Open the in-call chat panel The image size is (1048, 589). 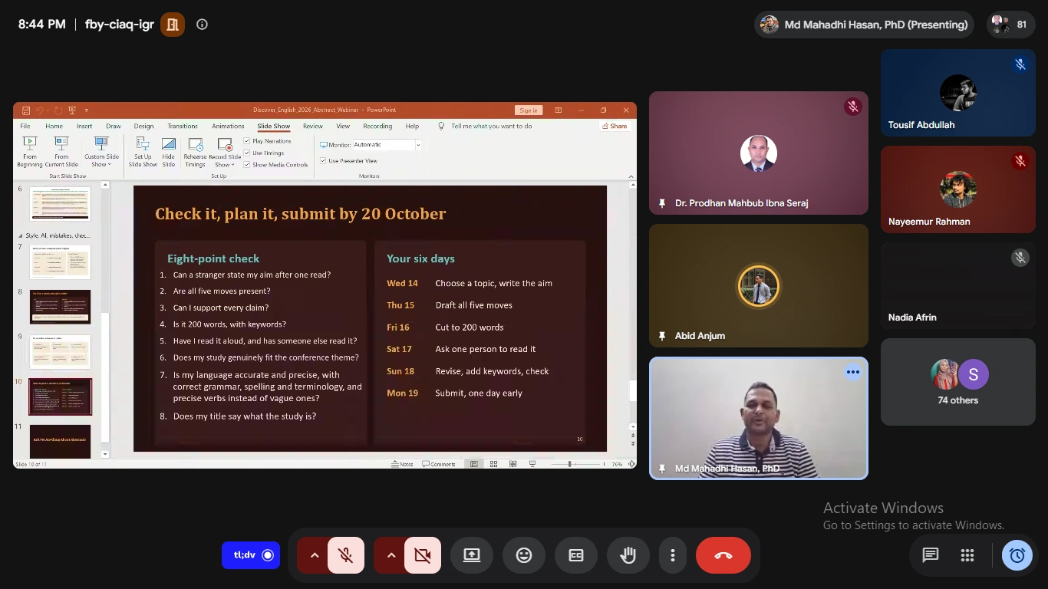[931, 555]
